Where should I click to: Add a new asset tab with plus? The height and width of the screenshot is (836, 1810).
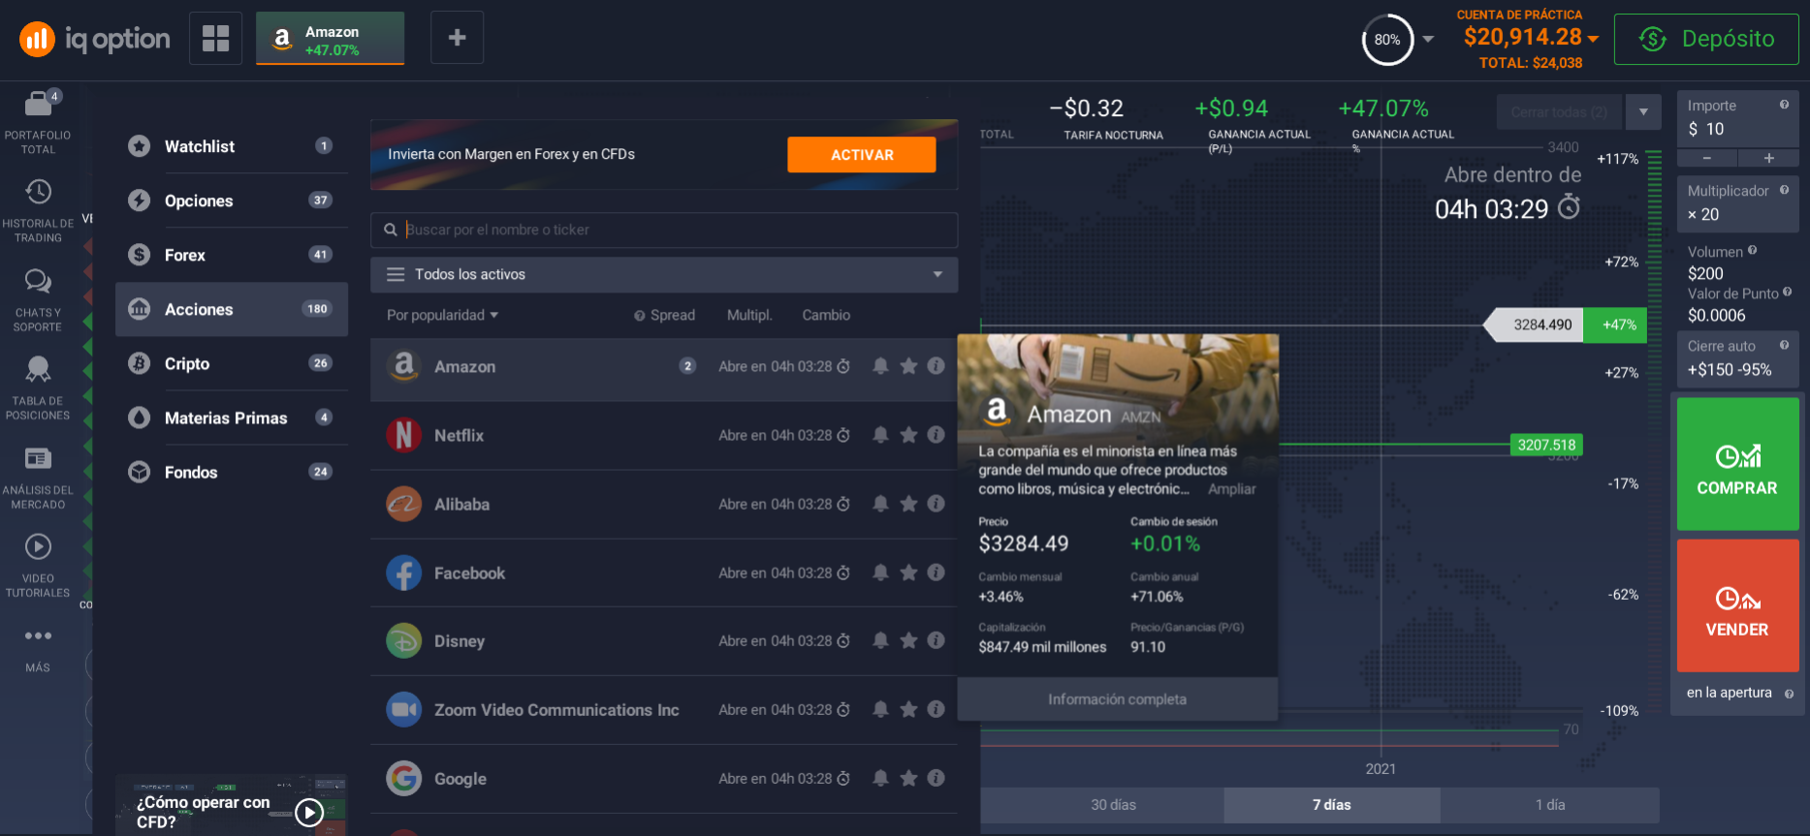[x=457, y=38]
